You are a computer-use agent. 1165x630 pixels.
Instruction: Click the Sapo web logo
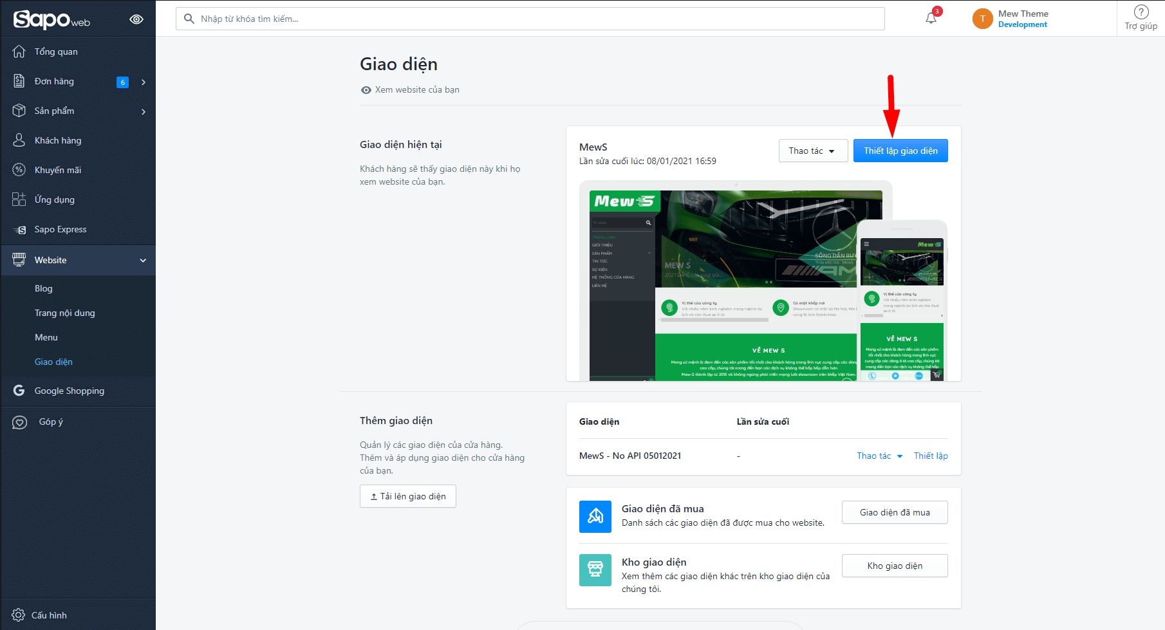point(51,19)
